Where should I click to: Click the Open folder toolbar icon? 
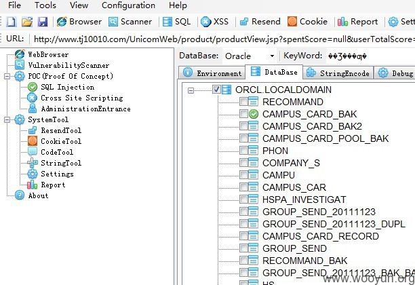click(x=27, y=22)
